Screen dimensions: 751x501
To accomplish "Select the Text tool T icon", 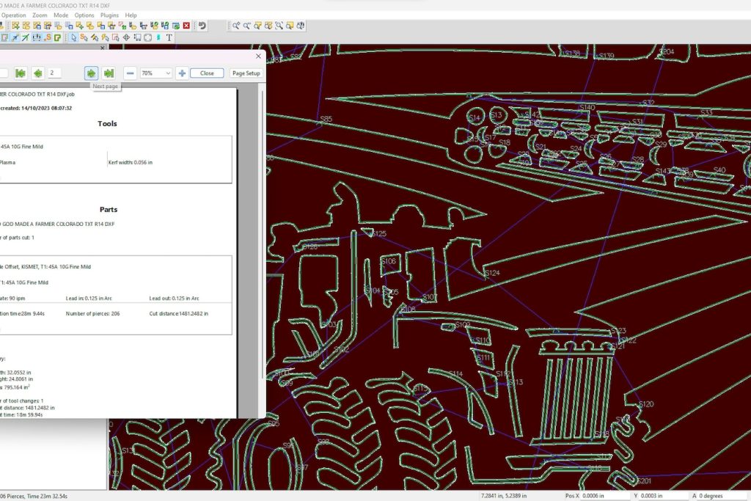I will [169, 37].
